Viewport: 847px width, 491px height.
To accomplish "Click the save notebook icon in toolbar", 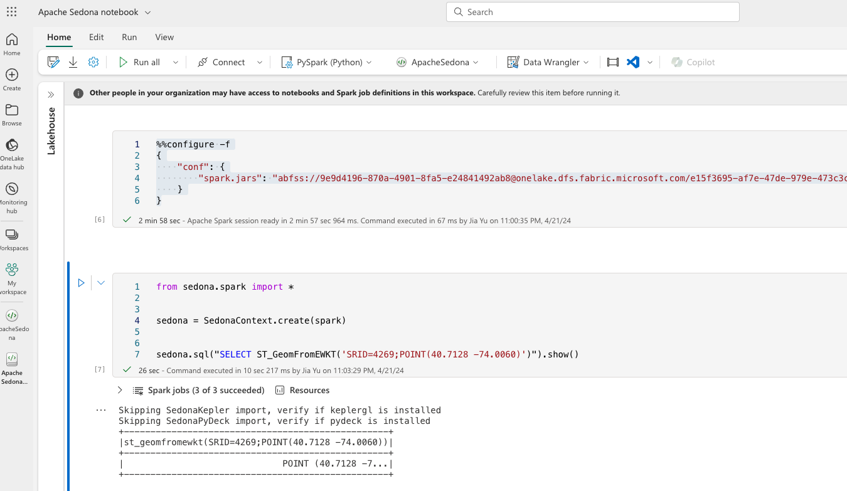I will (x=53, y=62).
